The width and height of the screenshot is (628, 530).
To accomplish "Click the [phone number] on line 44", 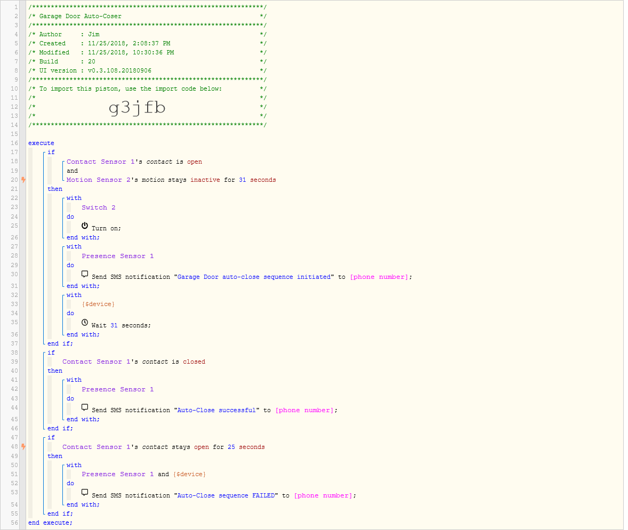I will [304, 410].
